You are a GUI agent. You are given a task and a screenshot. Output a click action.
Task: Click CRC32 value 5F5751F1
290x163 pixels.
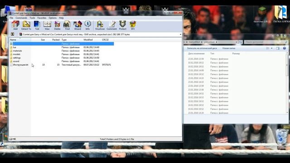106,65
